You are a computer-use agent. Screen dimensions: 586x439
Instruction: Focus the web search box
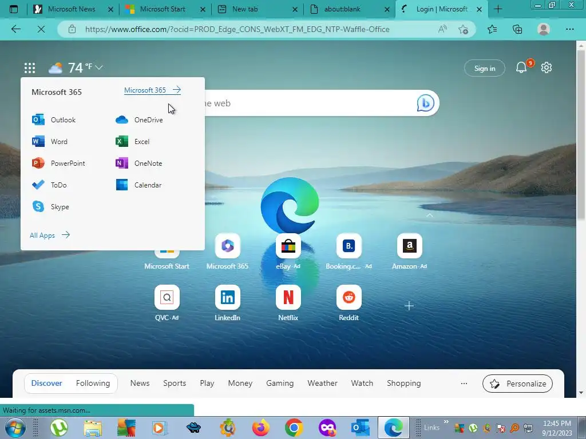(x=310, y=103)
